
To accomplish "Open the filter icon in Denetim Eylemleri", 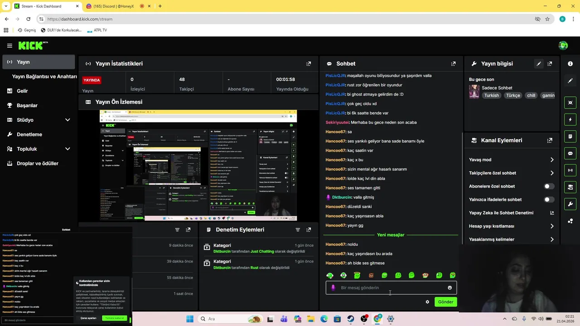I will [298, 230].
